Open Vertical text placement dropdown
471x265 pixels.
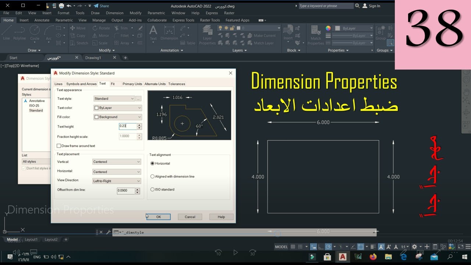click(117, 162)
